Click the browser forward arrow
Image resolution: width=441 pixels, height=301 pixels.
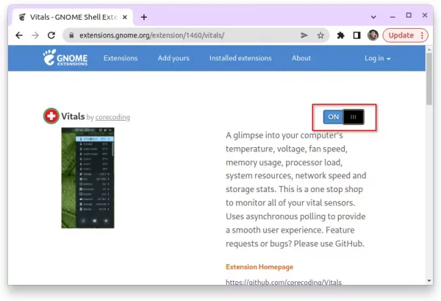35,35
